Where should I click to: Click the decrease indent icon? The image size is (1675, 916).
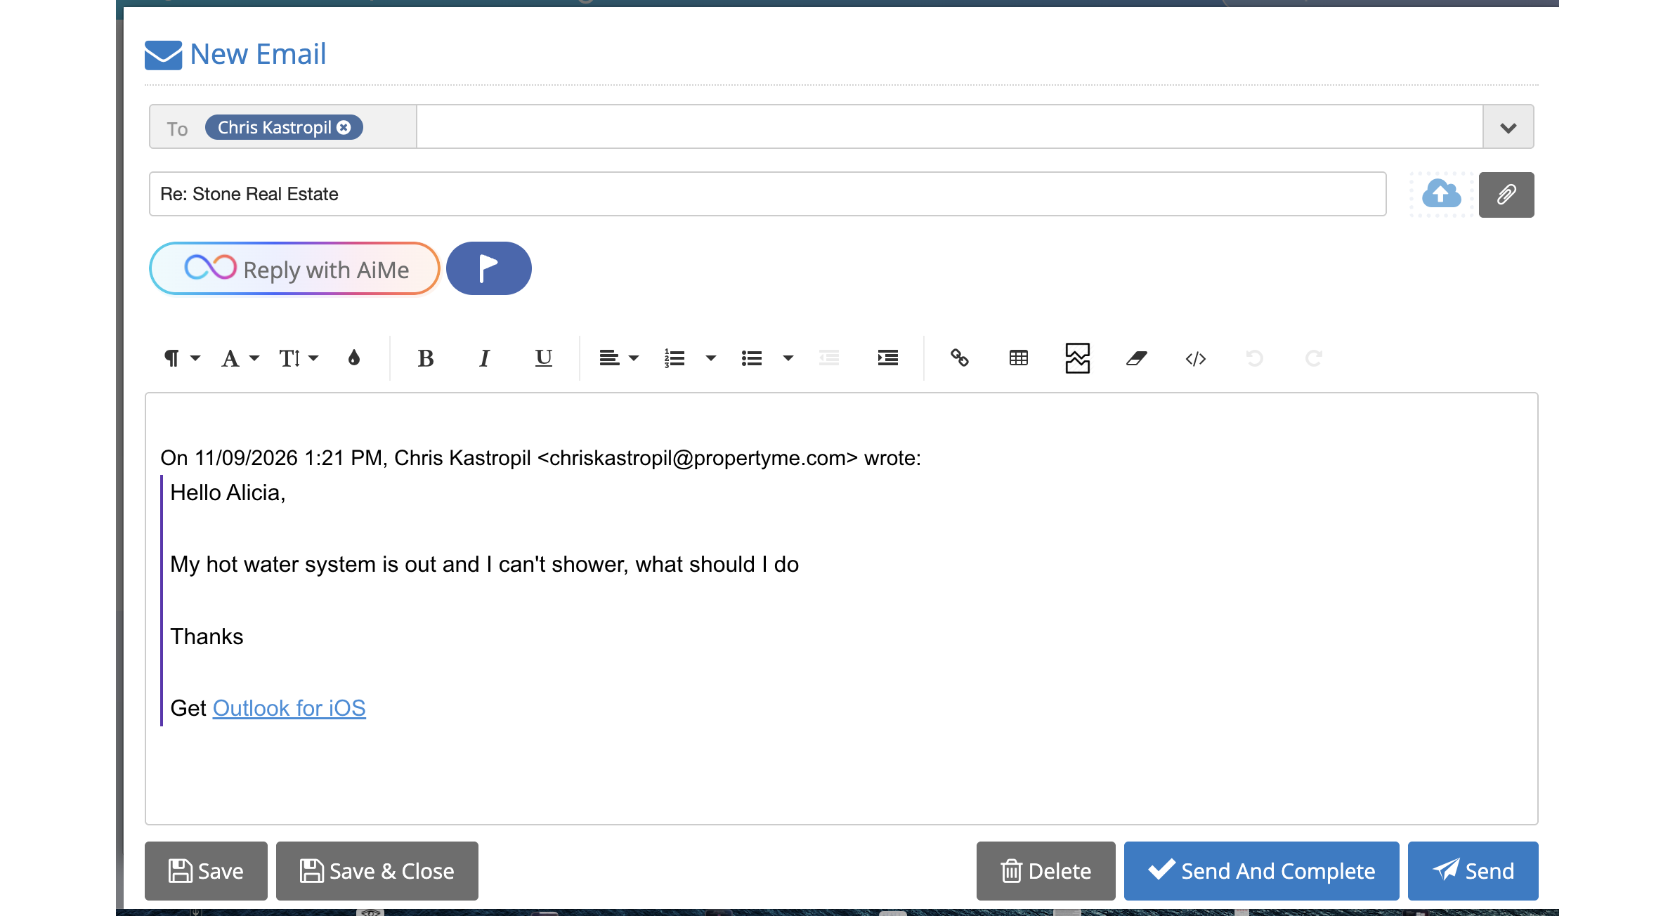click(x=829, y=358)
